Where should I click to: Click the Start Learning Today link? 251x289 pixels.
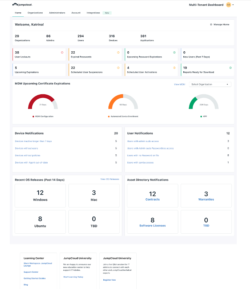coord(73,277)
